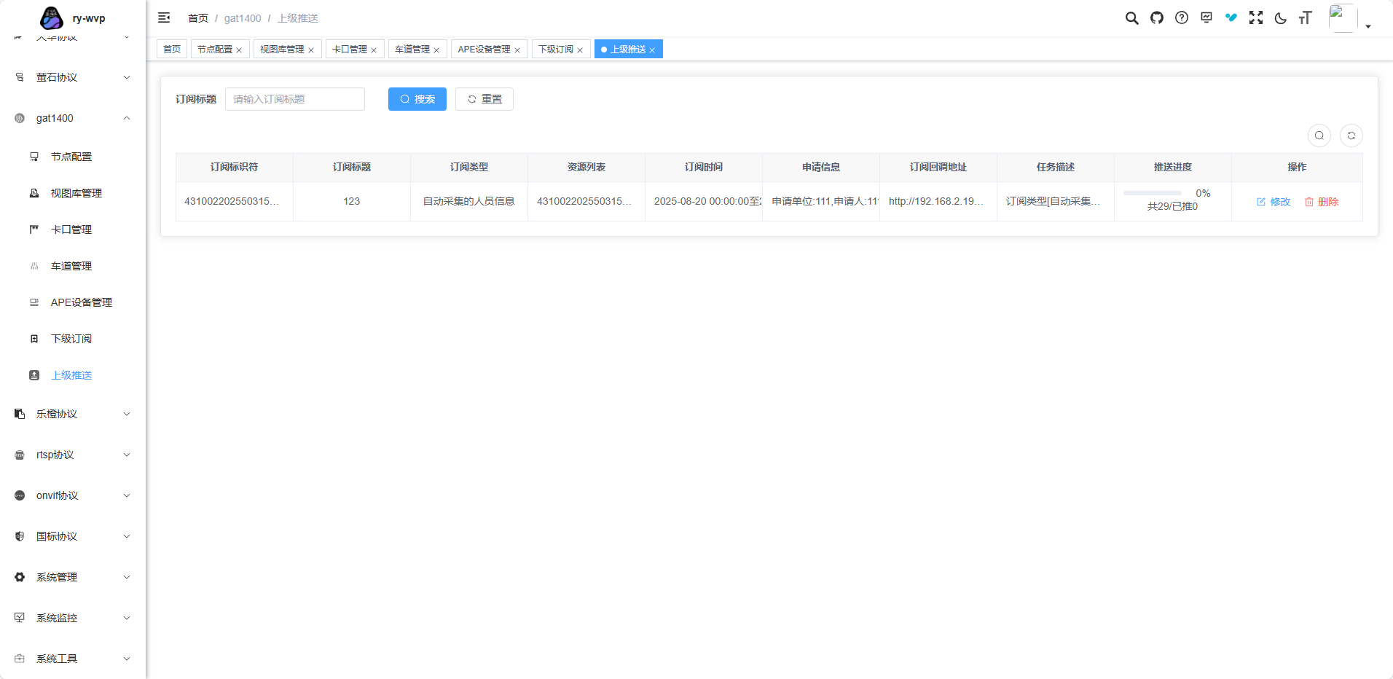Toggle fullscreen mode icon
1393x679 pixels.
[x=1255, y=18]
